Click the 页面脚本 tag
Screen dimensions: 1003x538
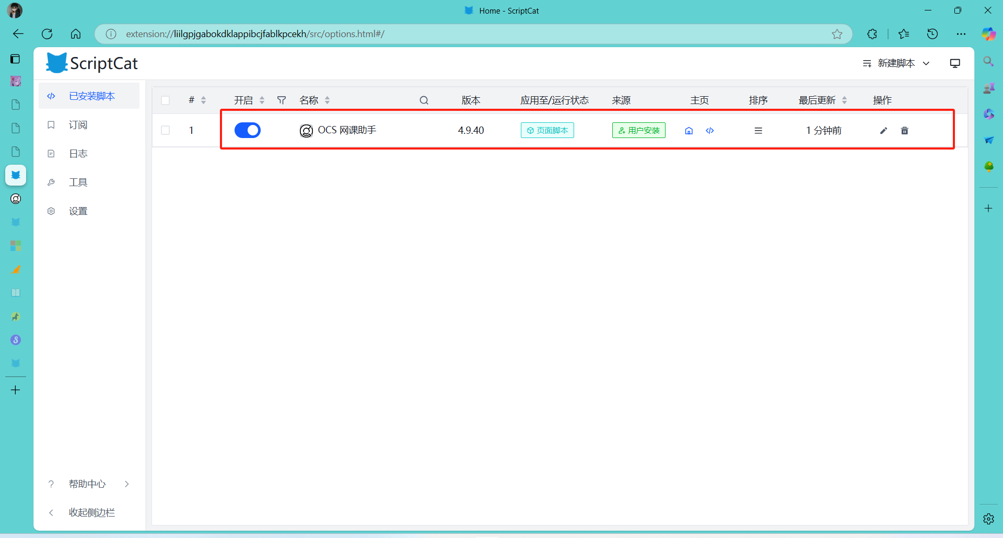[547, 130]
